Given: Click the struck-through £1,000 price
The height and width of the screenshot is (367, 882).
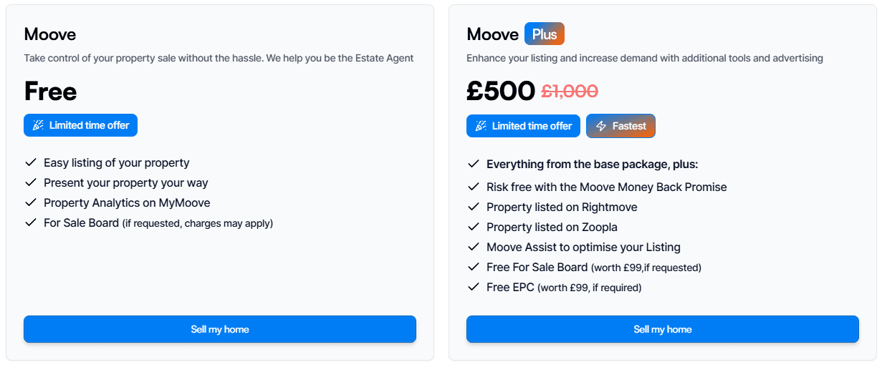Looking at the screenshot, I should pyautogui.click(x=570, y=92).
